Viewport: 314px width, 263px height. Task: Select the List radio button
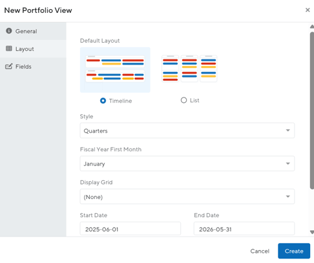(x=183, y=100)
